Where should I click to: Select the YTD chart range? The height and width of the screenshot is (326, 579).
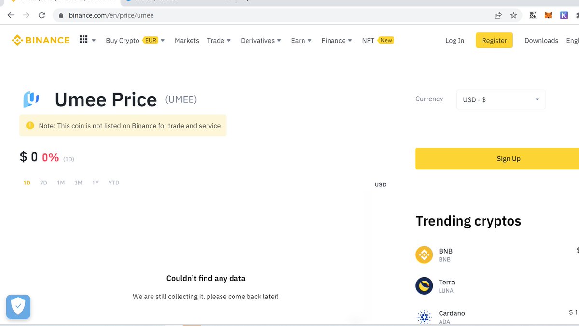pos(114,183)
